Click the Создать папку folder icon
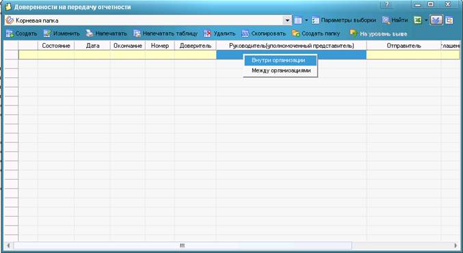This screenshot has height=253, width=463. pyautogui.click(x=296, y=34)
